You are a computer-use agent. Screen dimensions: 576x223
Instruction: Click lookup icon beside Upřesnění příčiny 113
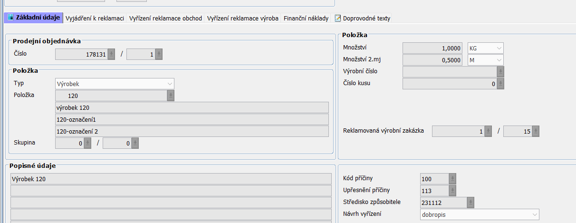pyautogui.click(x=452, y=191)
